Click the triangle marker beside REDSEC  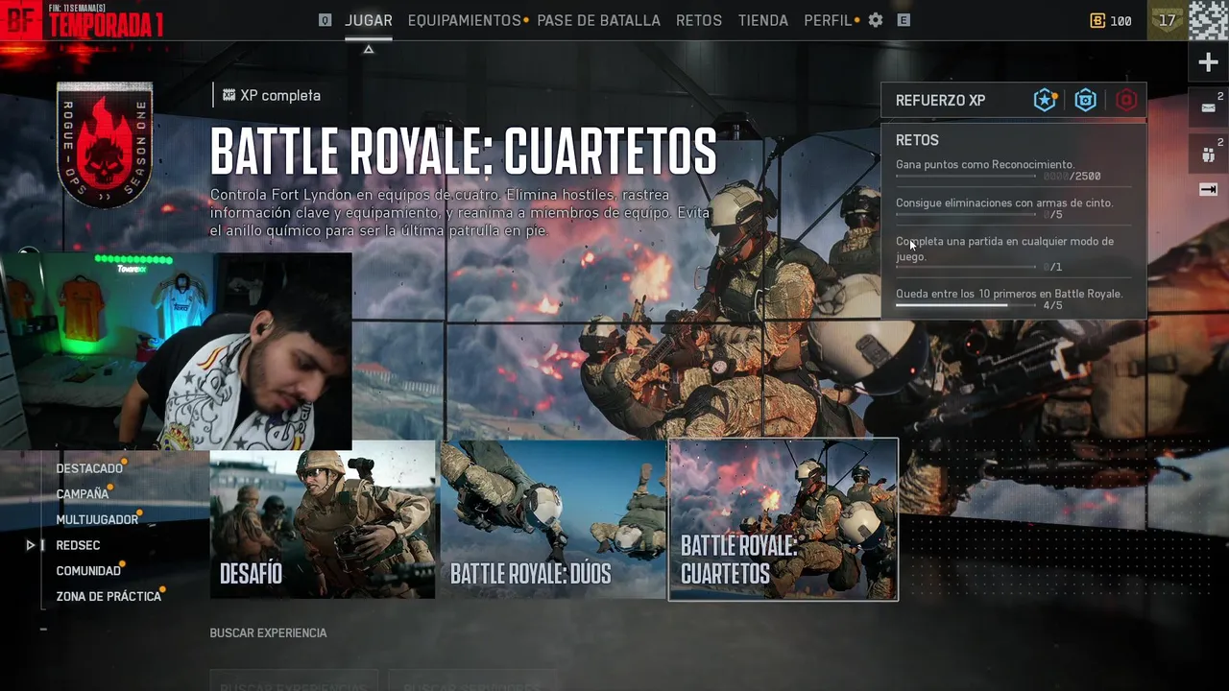(x=31, y=545)
